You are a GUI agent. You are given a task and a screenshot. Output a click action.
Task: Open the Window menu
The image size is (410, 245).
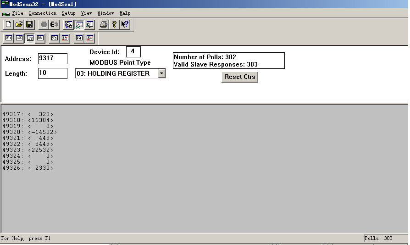click(105, 13)
